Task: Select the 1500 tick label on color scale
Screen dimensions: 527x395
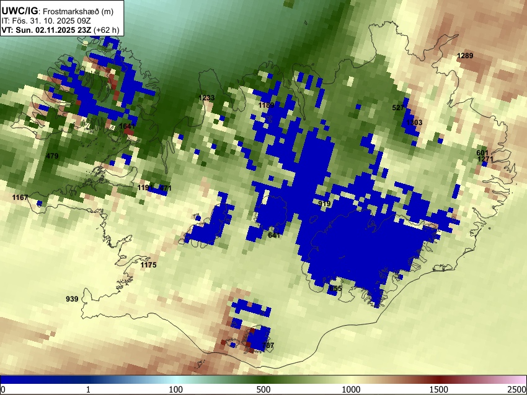Action: click(439, 389)
